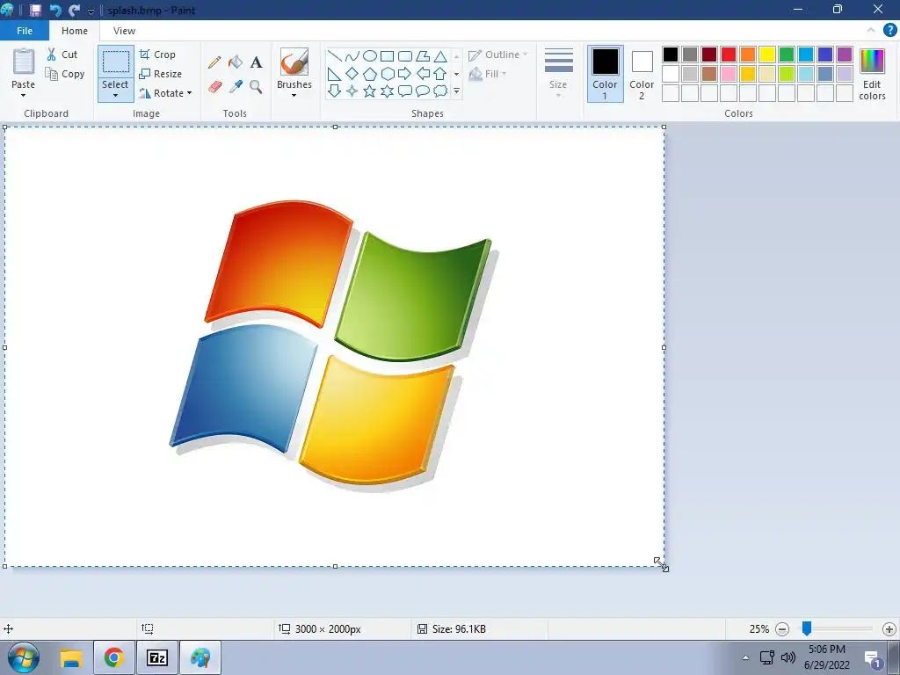The image size is (900, 675).
Task: Activate Color 1 foreground box
Action: (605, 74)
